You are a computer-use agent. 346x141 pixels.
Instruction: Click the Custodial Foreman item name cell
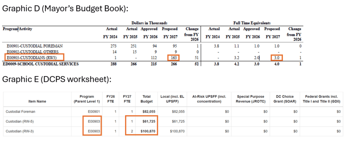coord(20,111)
